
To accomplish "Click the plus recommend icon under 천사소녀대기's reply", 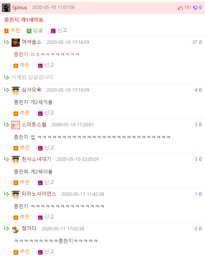I will [16, 183].
